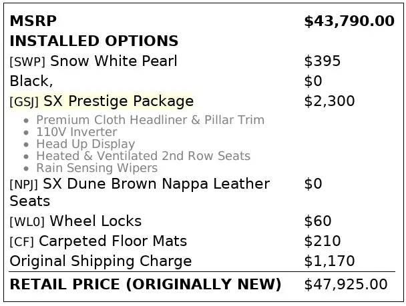
Task: Click the INSTALLED OPTIONS heading
Action: [x=94, y=41]
